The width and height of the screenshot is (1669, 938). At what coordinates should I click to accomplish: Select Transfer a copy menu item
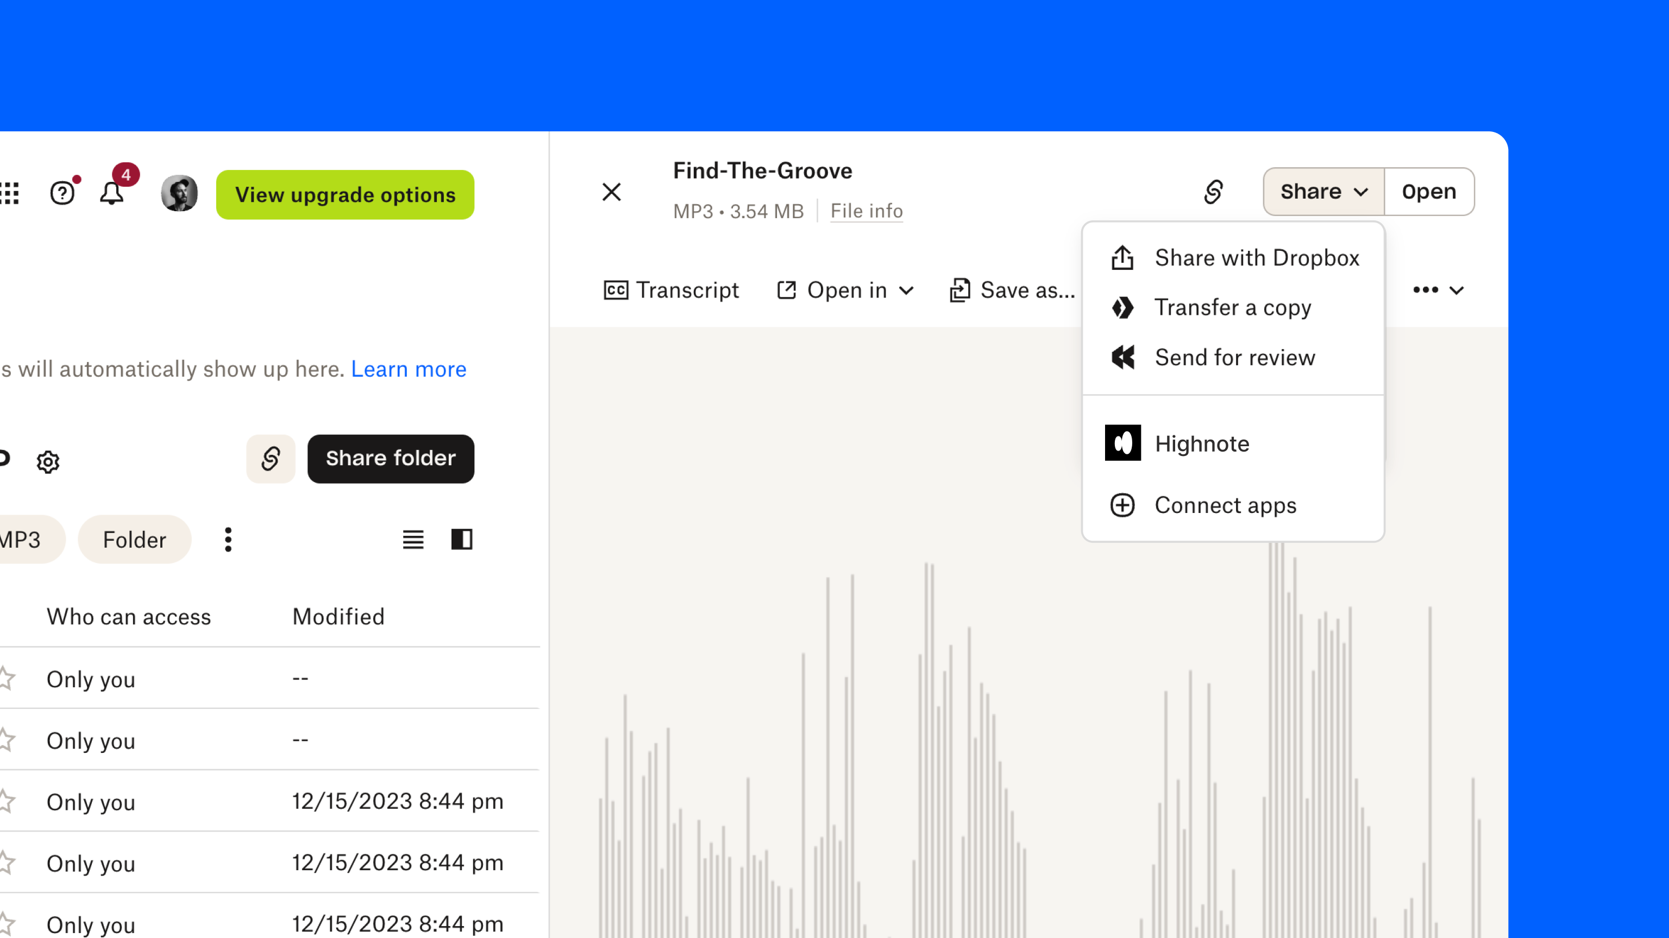[x=1232, y=307]
